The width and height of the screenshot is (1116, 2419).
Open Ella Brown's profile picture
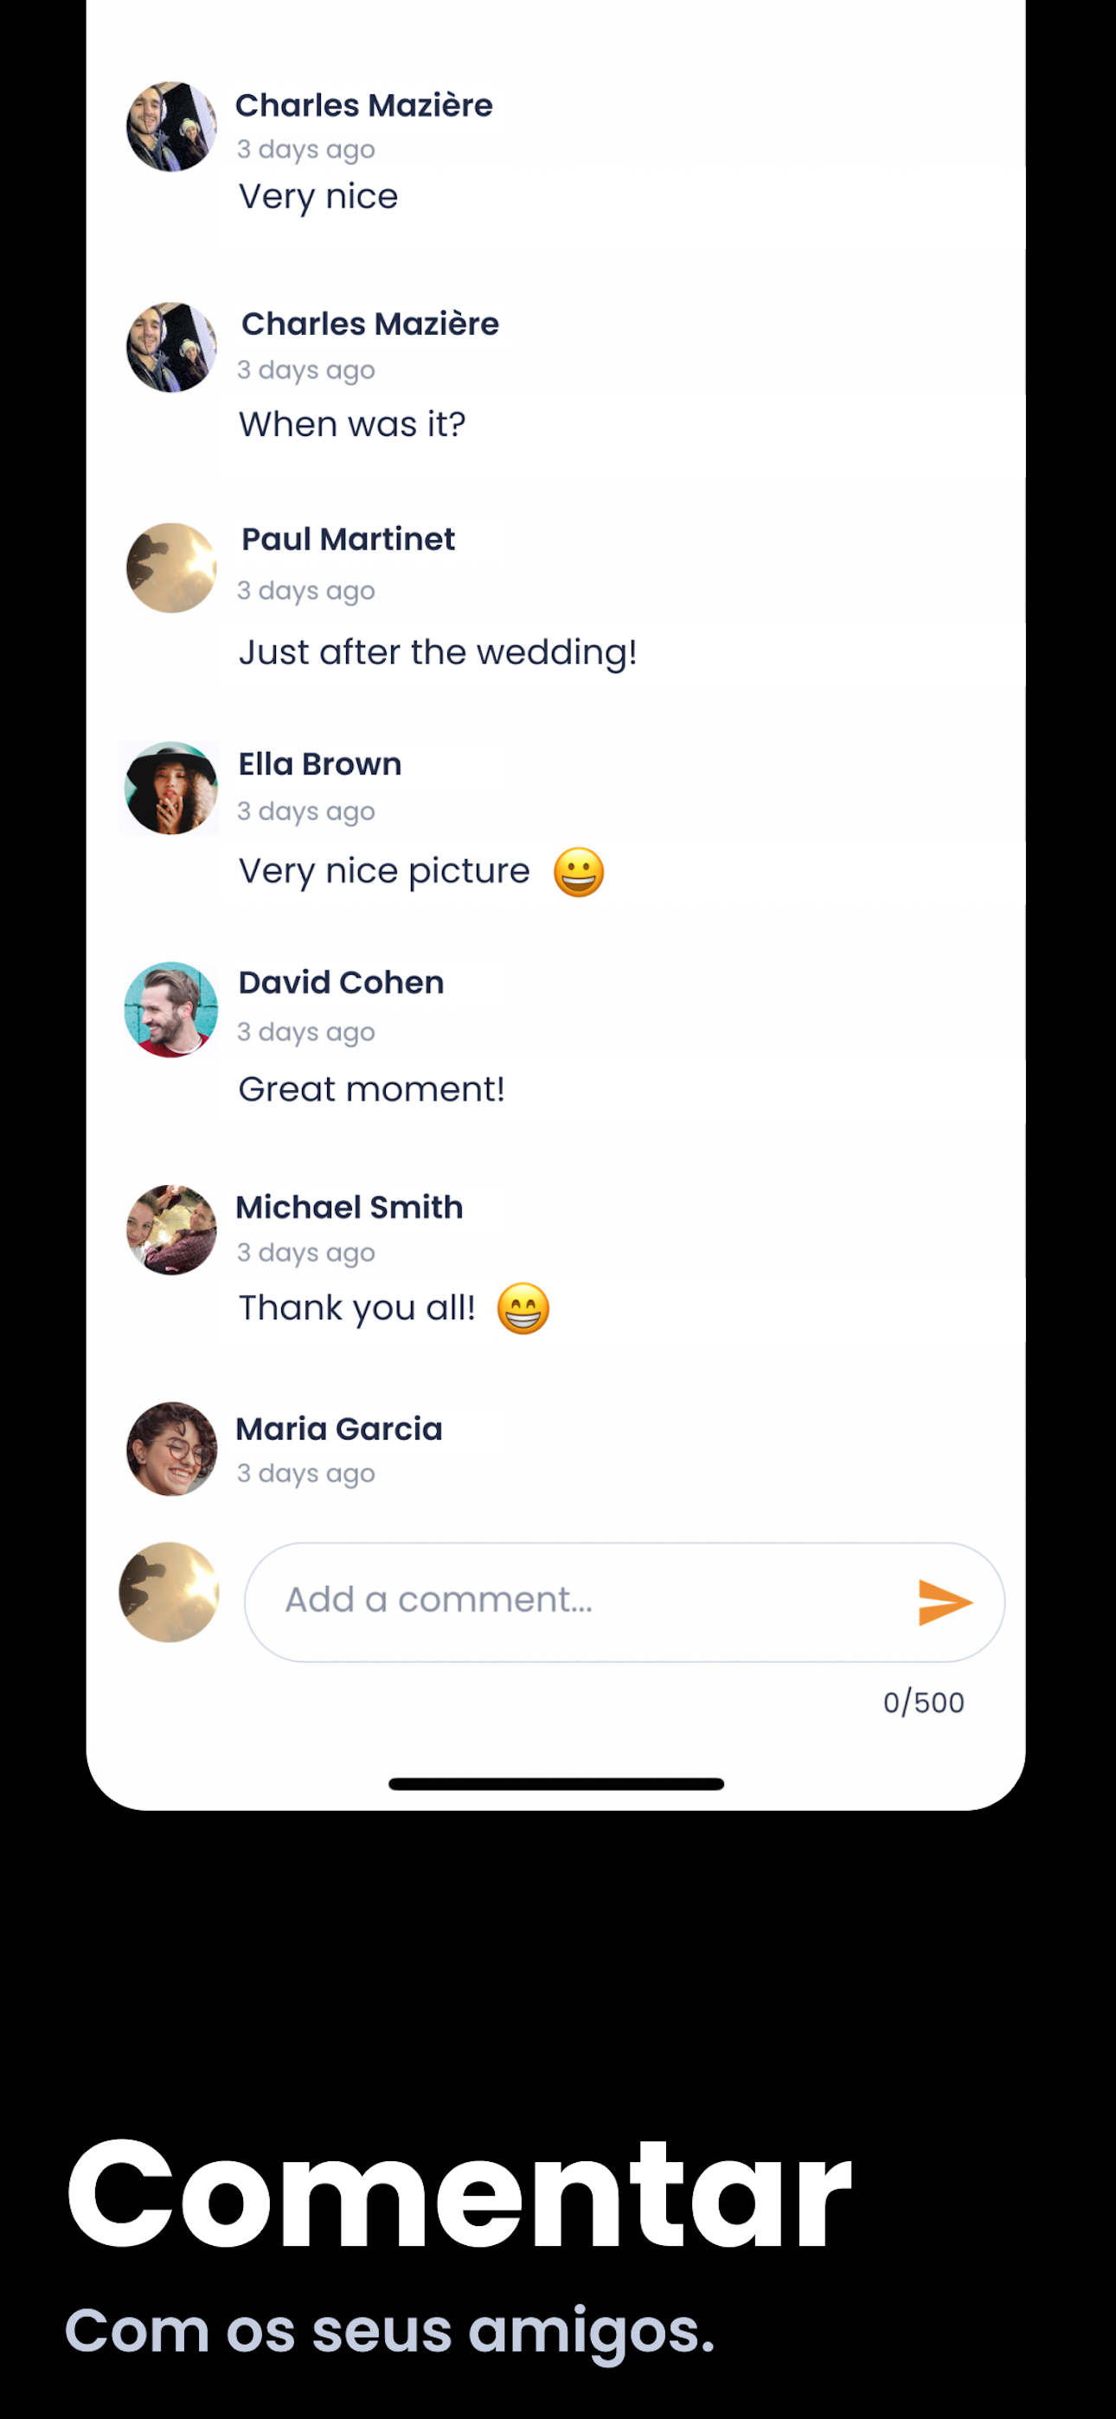[x=171, y=788]
